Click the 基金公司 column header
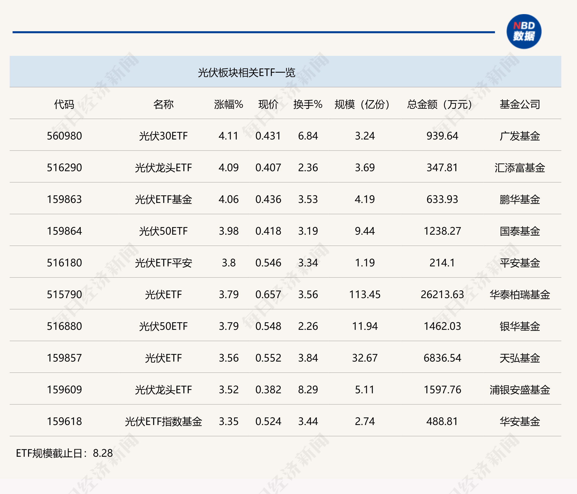 (x=520, y=104)
